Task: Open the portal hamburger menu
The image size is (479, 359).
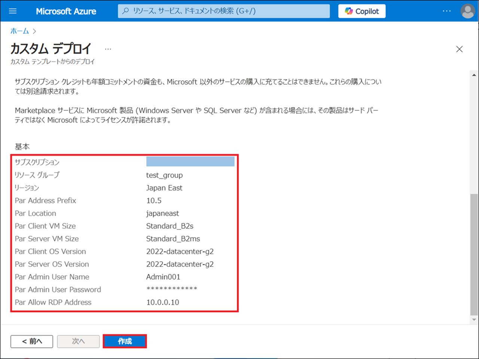Action: [x=13, y=11]
